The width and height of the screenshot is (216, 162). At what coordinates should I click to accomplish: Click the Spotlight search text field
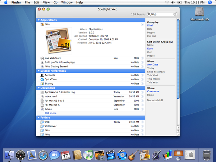point(162,14)
